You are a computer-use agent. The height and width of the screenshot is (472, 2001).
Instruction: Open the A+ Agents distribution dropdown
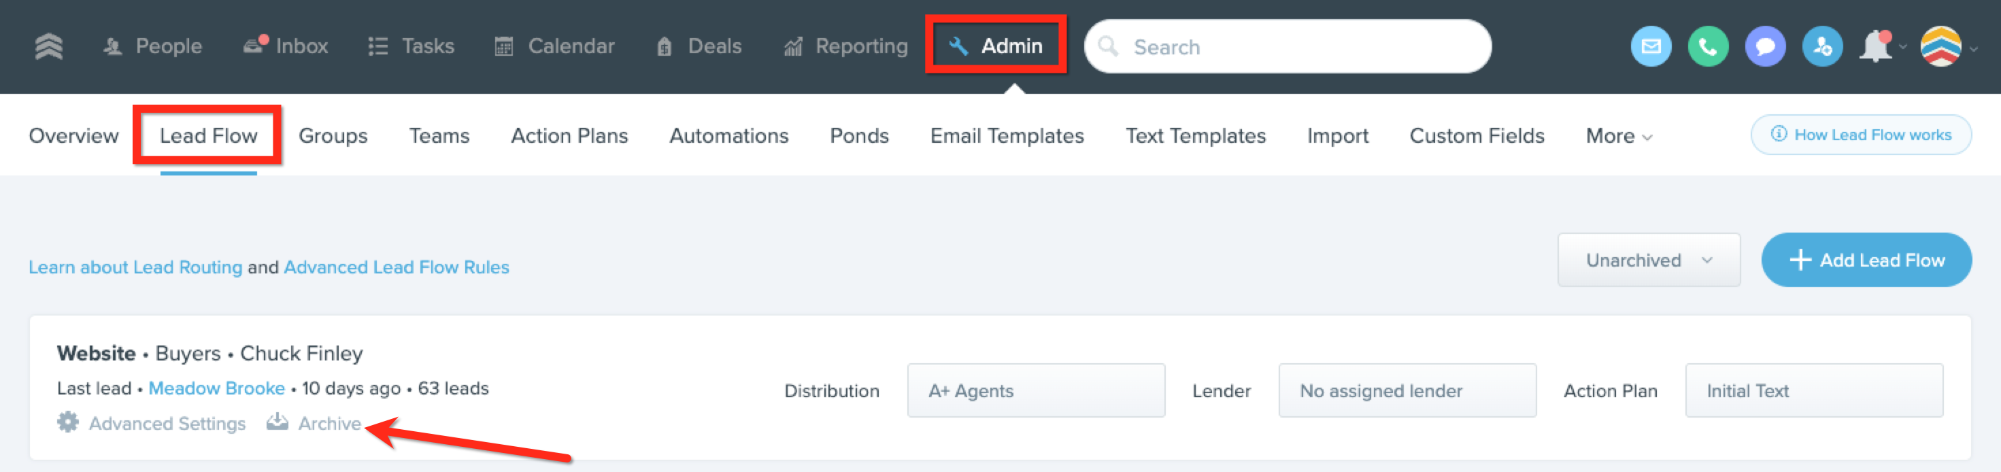point(1035,390)
